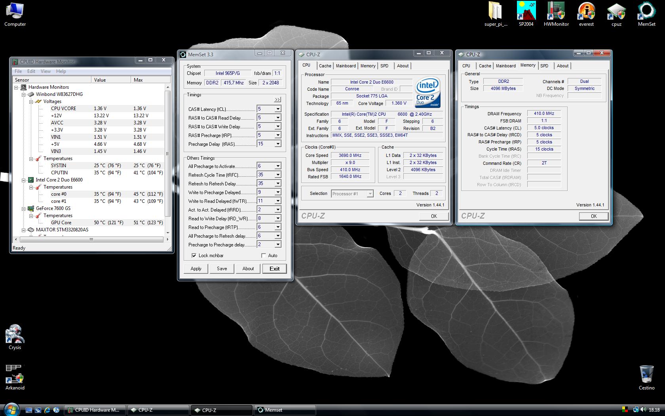Screen dimensions: 665x416
Task: Click the Apply button in MemSet
Action: tap(196, 269)
